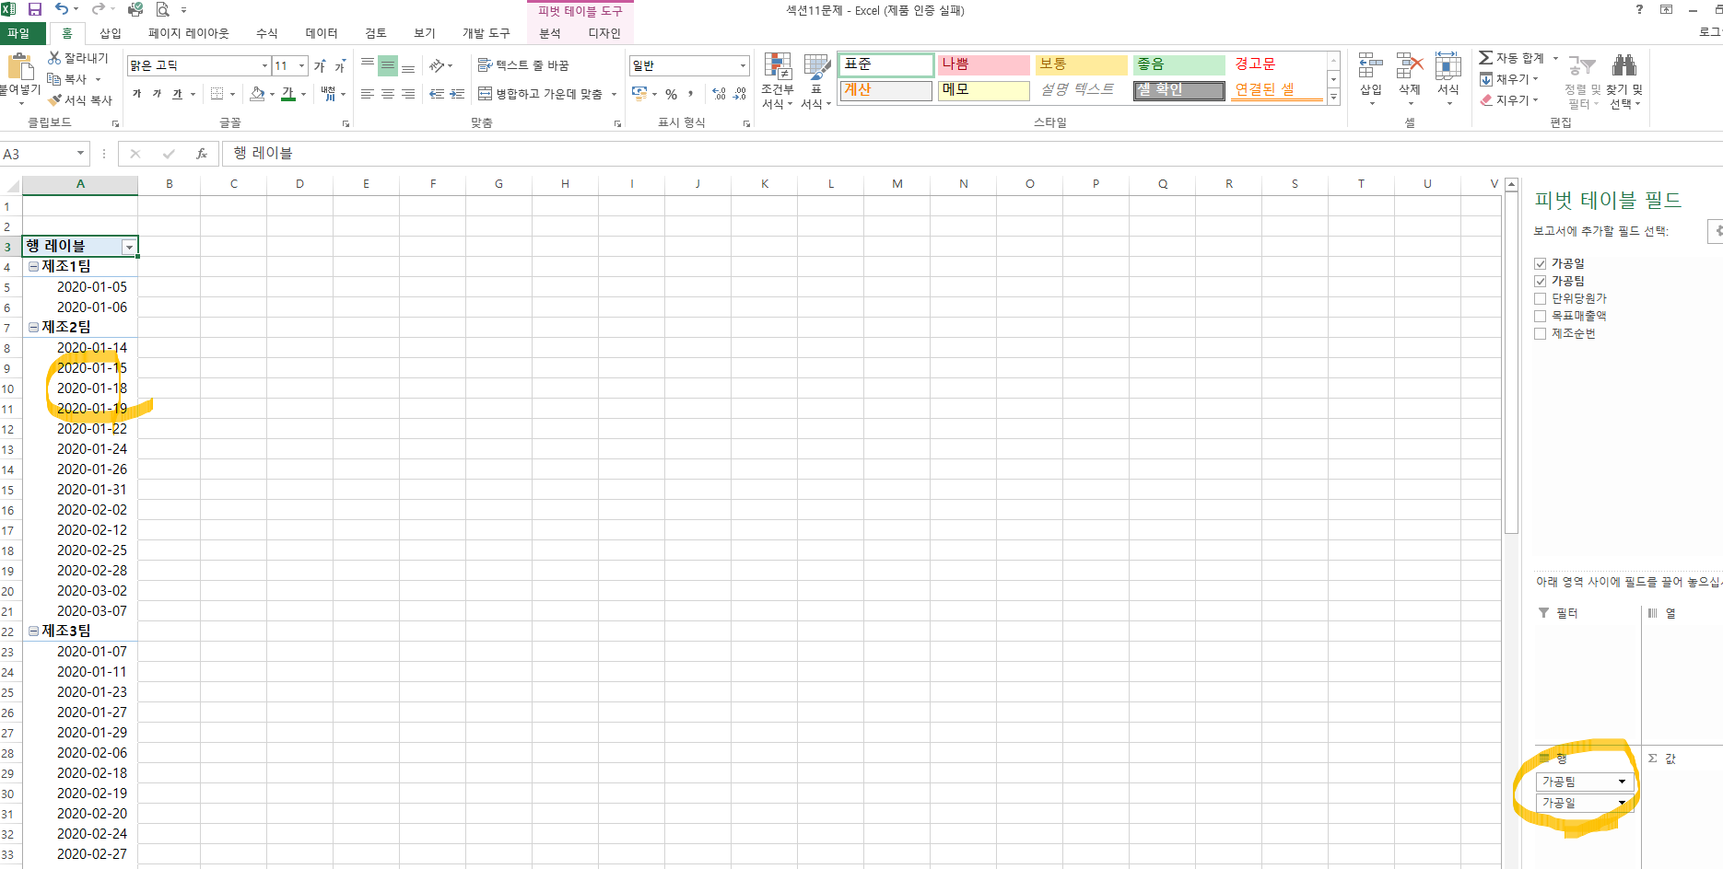Open the 삽입 (Insert) ribbon tab

(x=111, y=33)
